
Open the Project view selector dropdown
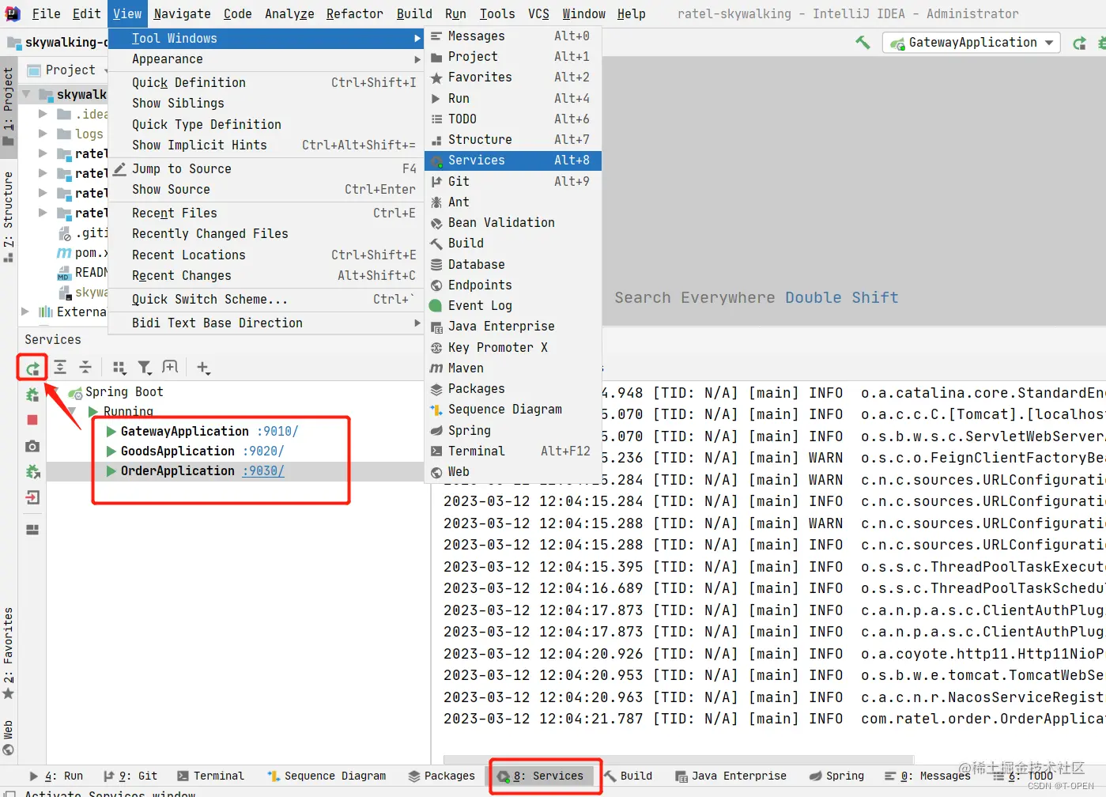(68, 70)
